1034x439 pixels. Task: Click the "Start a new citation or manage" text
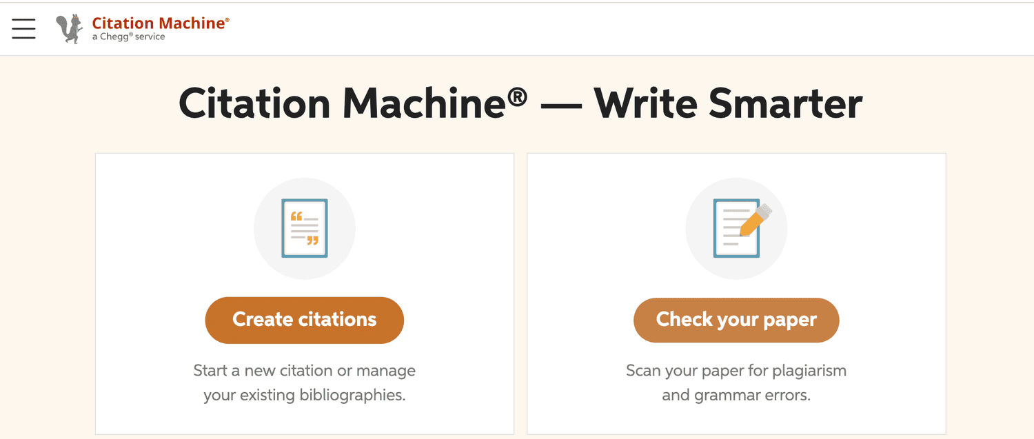pos(305,371)
